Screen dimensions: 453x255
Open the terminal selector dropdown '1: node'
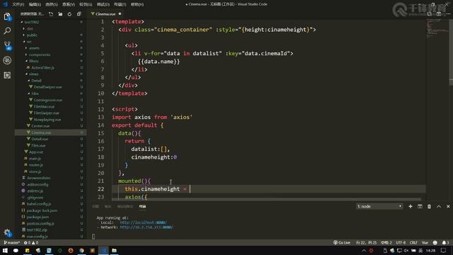tap(379, 206)
